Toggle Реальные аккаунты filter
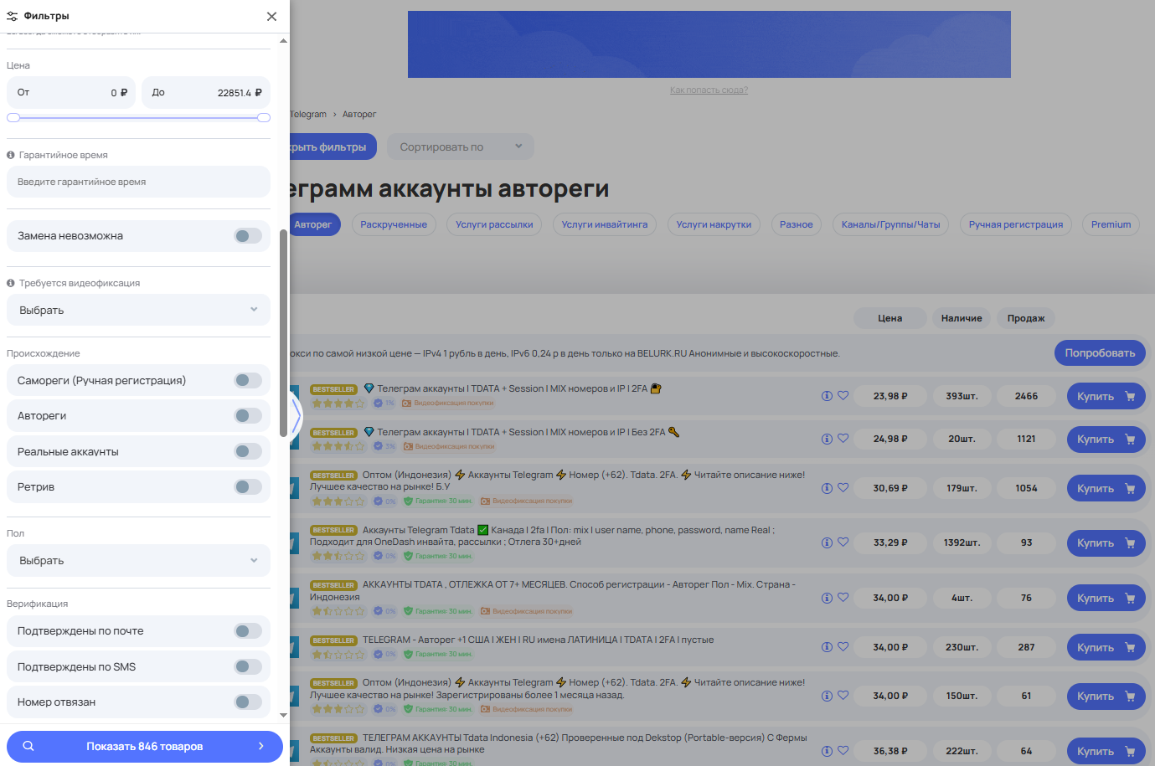 point(248,451)
